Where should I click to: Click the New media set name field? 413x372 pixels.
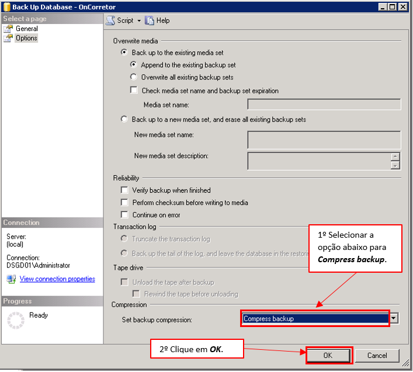tap(324, 140)
